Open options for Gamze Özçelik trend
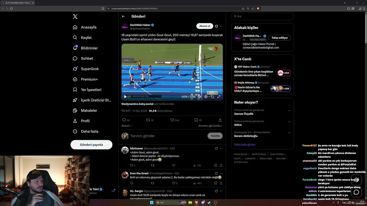 click(x=289, y=110)
